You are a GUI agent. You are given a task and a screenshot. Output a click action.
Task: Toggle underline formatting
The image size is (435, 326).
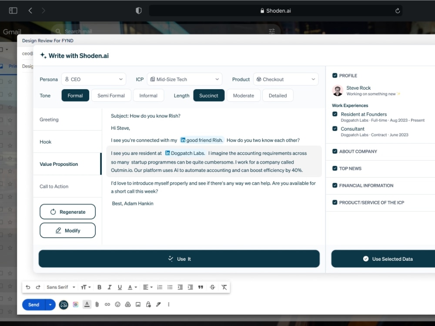tap(120, 287)
